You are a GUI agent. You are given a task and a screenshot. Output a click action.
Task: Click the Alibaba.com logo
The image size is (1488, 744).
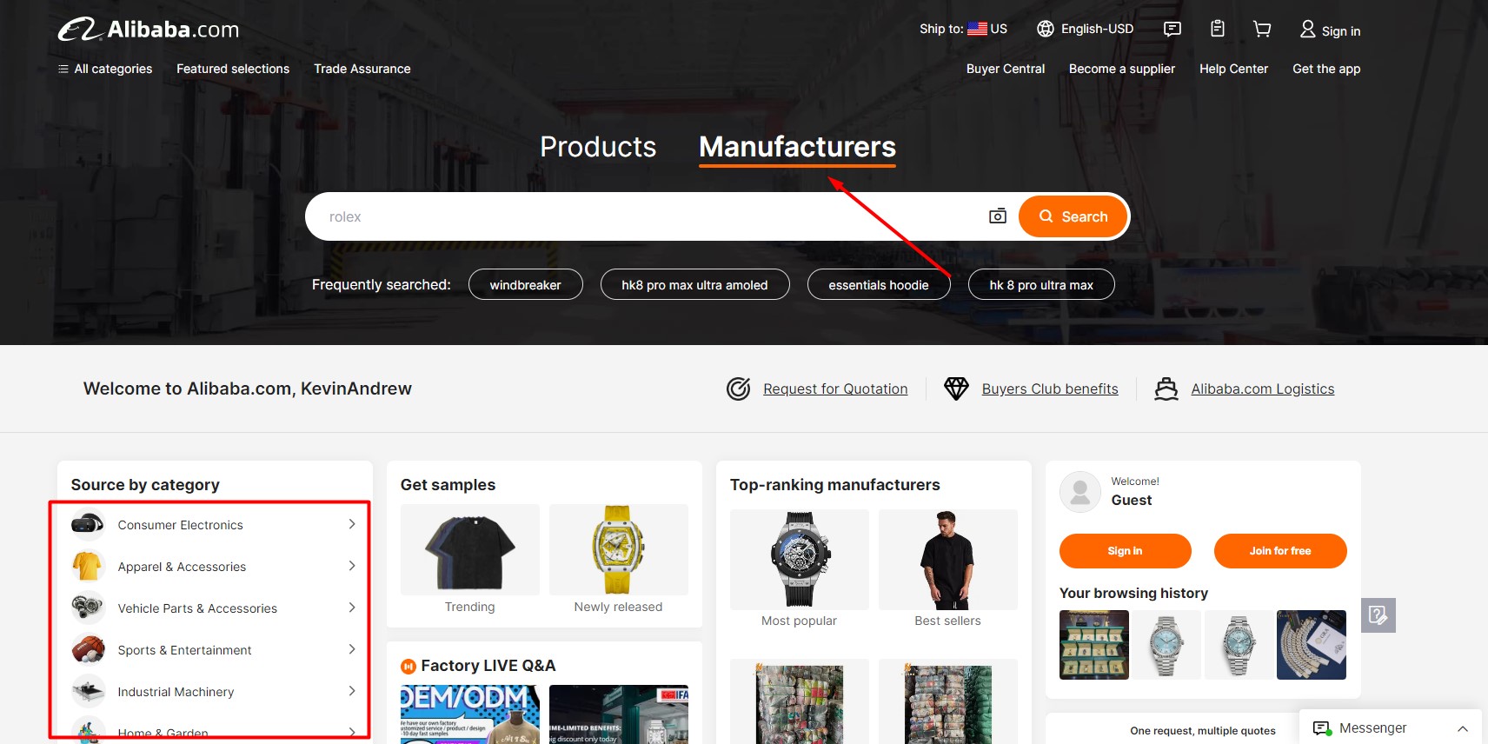pyautogui.click(x=149, y=30)
